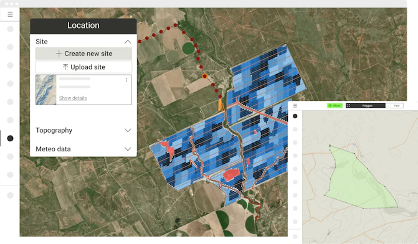Open the main hamburger menu above the sidebar
The width and height of the screenshot is (418, 244).
click(x=10, y=14)
